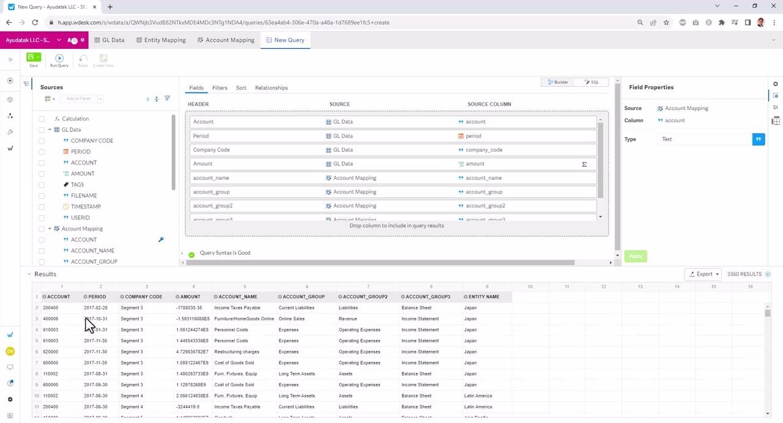Switch to the Account Mapping tab
The height and width of the screenshot is (423, 783).
point(226,40)
